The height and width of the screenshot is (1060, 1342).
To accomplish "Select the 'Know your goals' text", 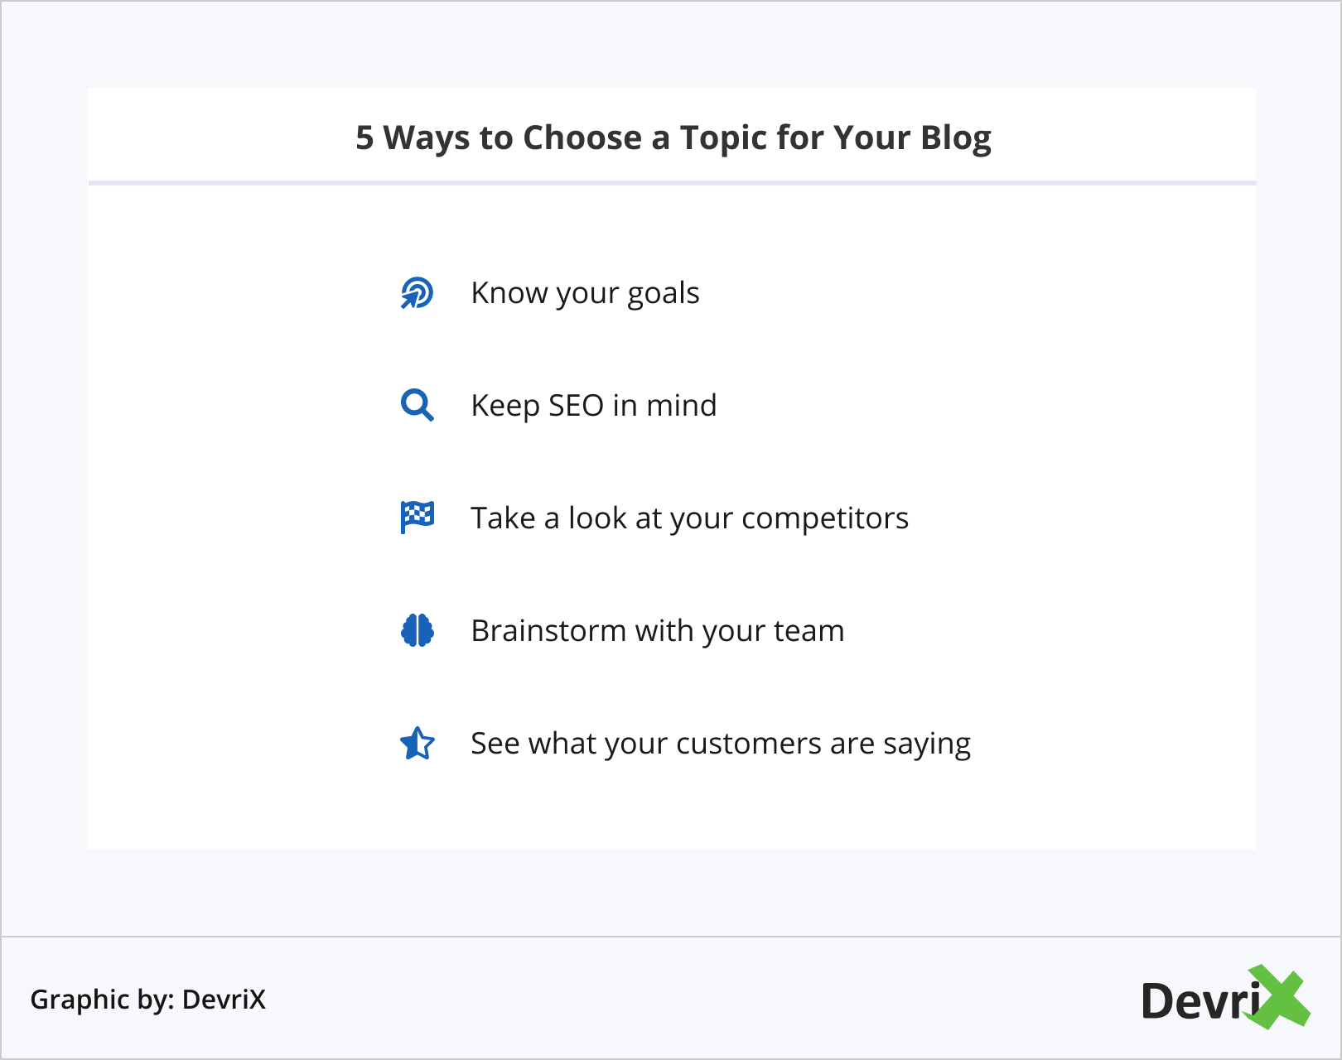I will click(x=585, y=293).
